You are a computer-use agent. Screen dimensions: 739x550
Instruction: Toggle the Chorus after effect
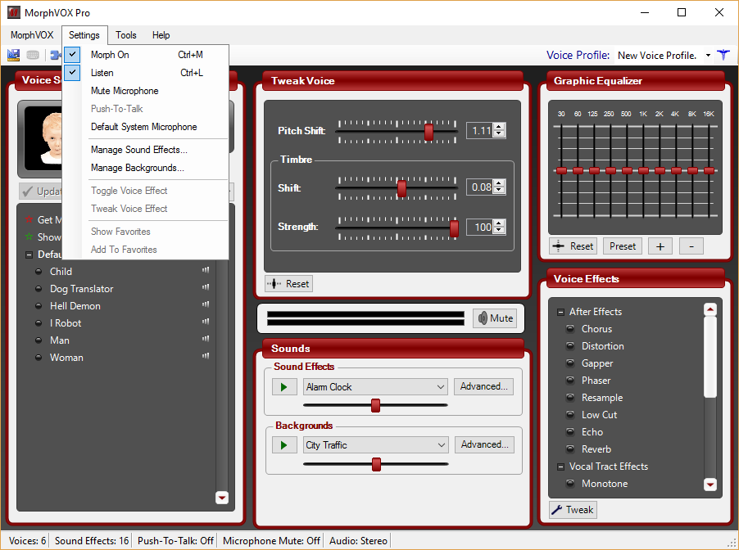click(x=570, y=329)
